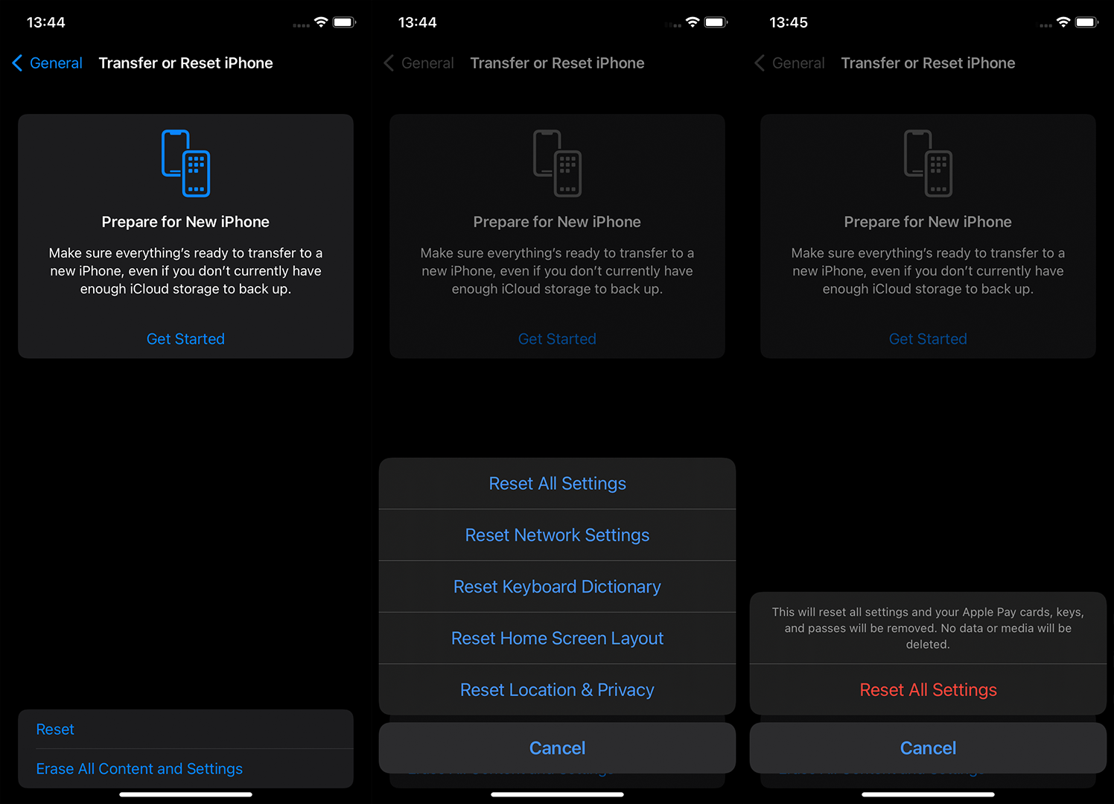
Task: Open the Reset option in the first screen
Action: pos(185,730)
